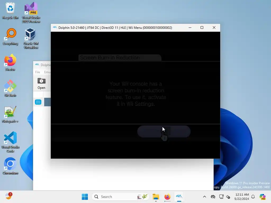The width and height of the screenshot is (271, 203).
Task: Click the cloud sync-off tray icon
Action: tap(213, 197)
